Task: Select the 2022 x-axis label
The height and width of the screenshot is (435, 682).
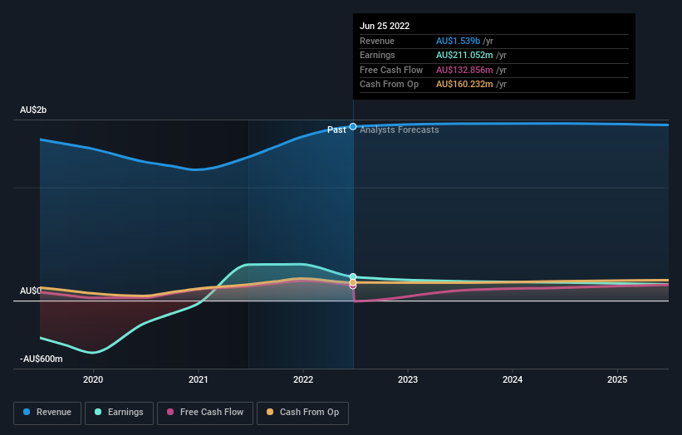Action: 303,379
